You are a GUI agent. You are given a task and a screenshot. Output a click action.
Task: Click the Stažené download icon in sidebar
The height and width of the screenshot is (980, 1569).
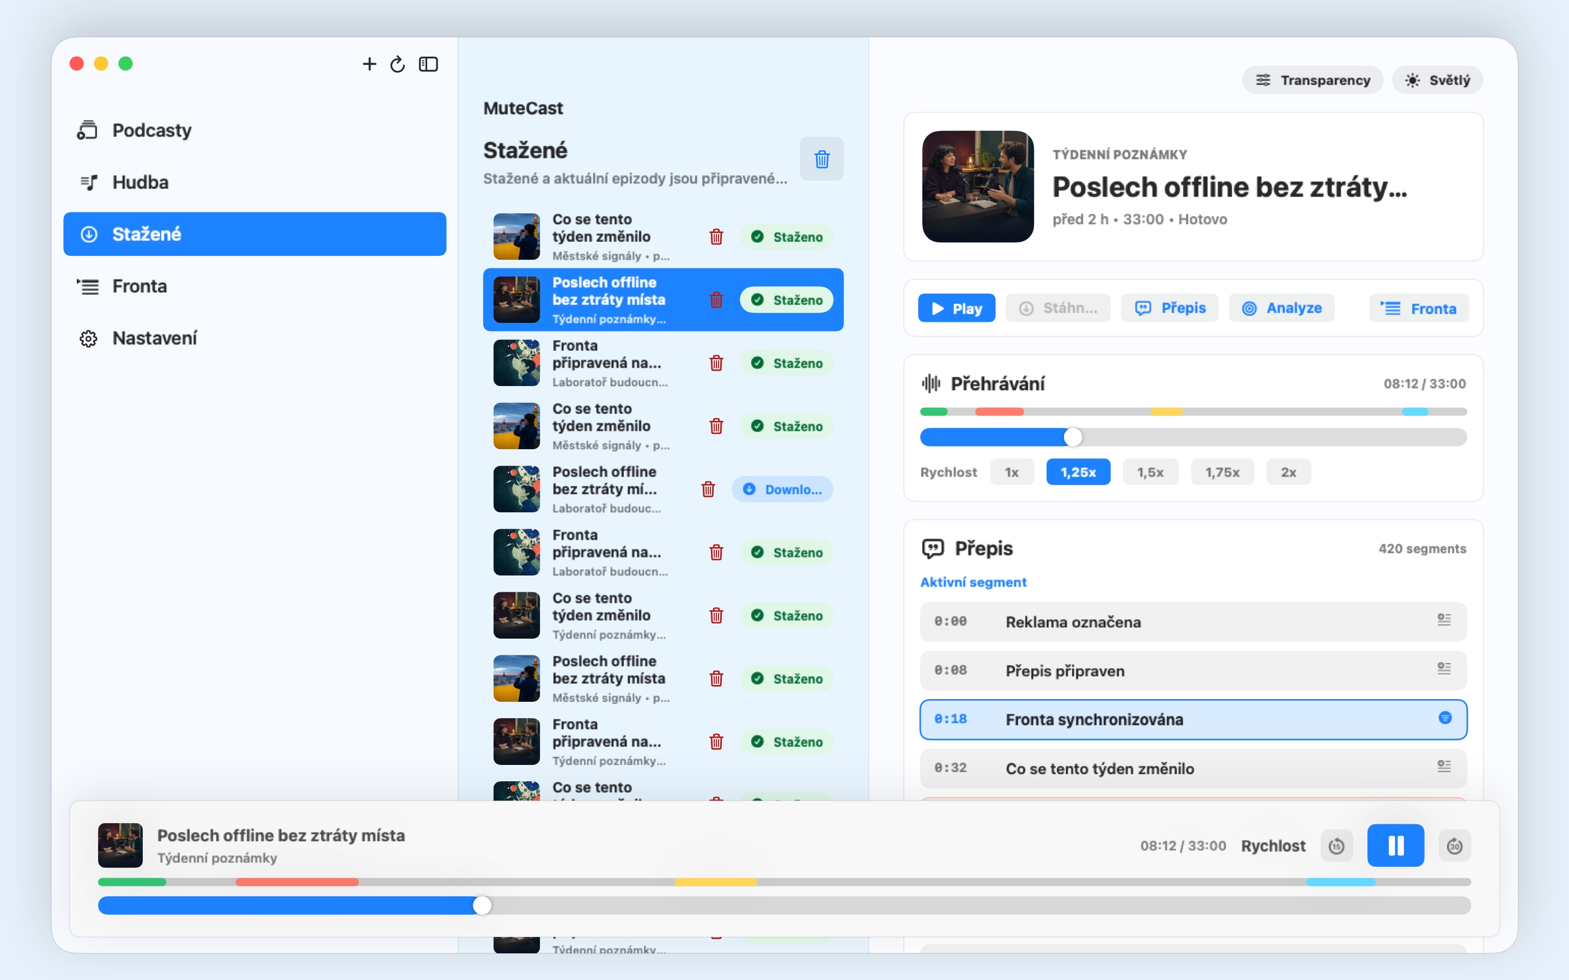click(x=89, y=234)
